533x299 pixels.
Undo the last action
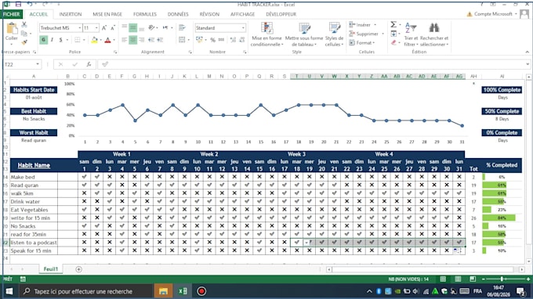point(30,4)
